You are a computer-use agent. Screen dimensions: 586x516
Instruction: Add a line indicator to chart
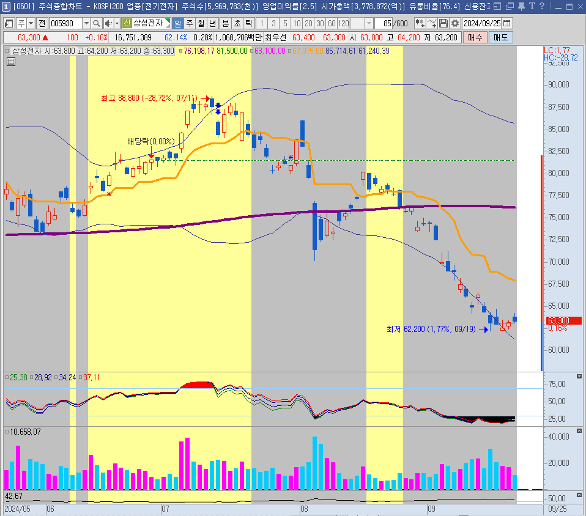(x=432, y=24)
